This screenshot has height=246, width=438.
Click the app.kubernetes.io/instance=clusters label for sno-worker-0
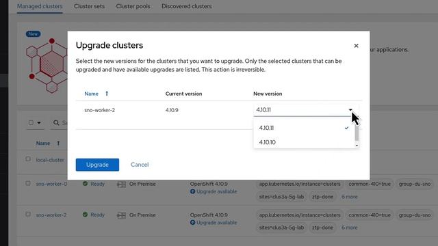point(300,184)
